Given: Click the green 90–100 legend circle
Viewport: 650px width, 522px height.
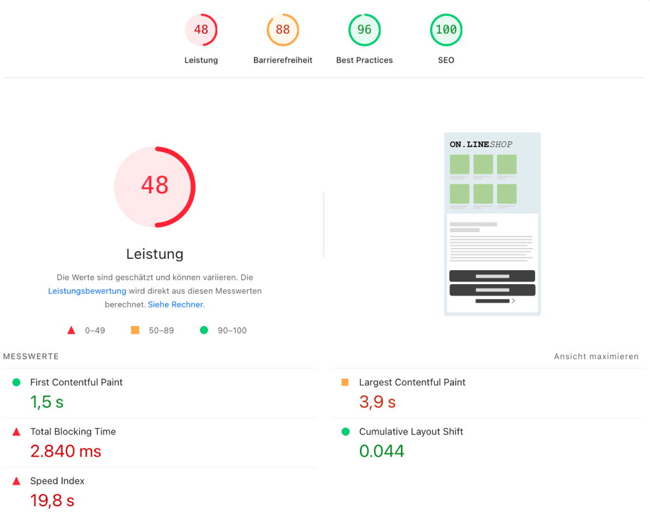Looking at the screenshot, I should tap(204, 330).
